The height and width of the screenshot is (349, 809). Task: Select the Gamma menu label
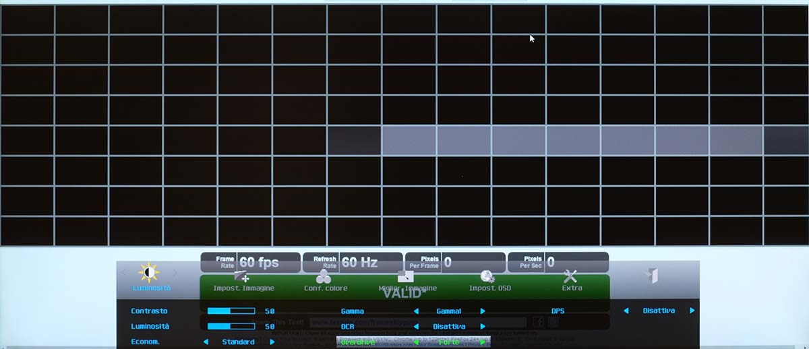[353, 311]
